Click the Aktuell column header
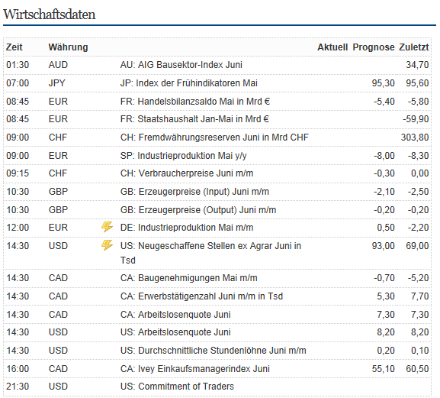440x398 pixels. coord(332,47)
